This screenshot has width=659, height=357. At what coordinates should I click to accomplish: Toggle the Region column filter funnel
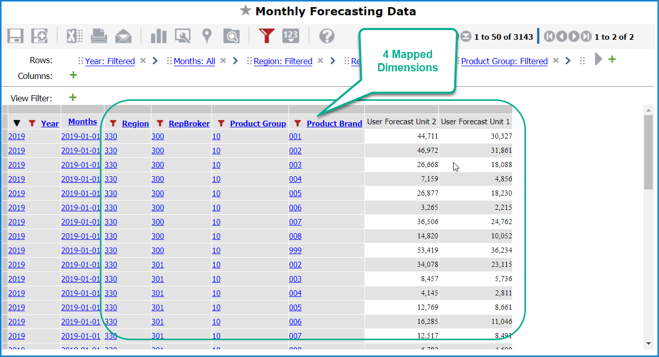click(x=113, y=123)
